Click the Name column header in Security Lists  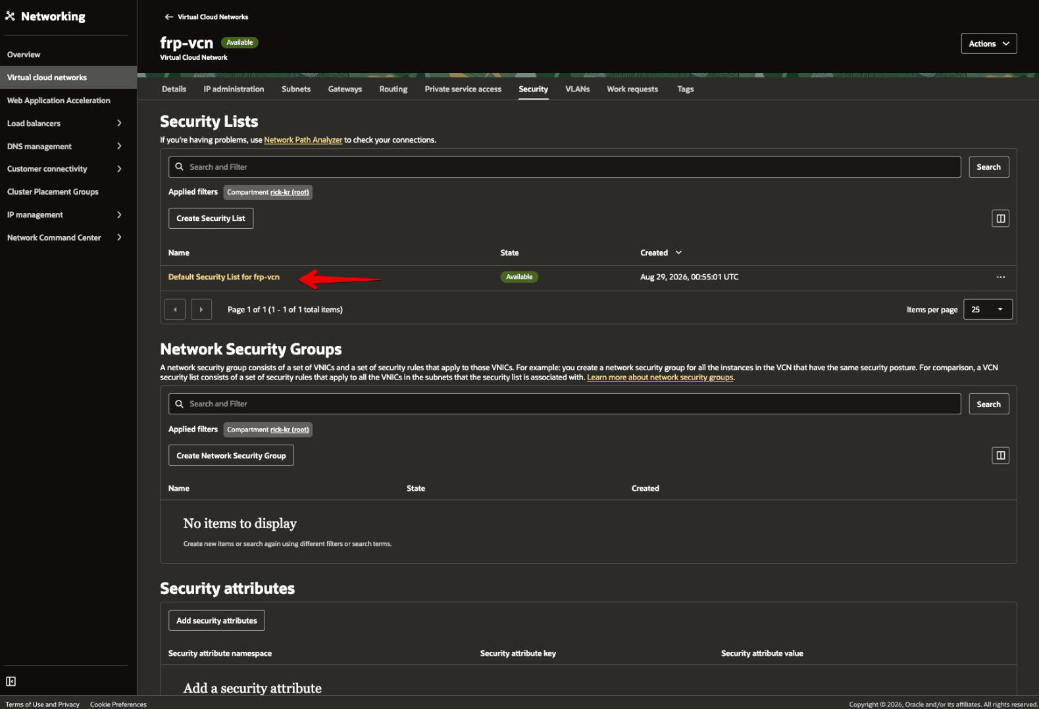click(x=179, y=253)
